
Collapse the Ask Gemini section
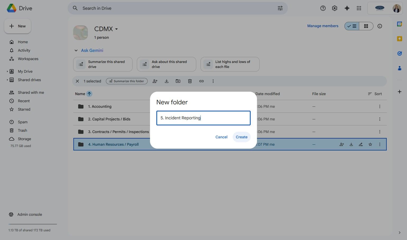(x=76, y=51)
